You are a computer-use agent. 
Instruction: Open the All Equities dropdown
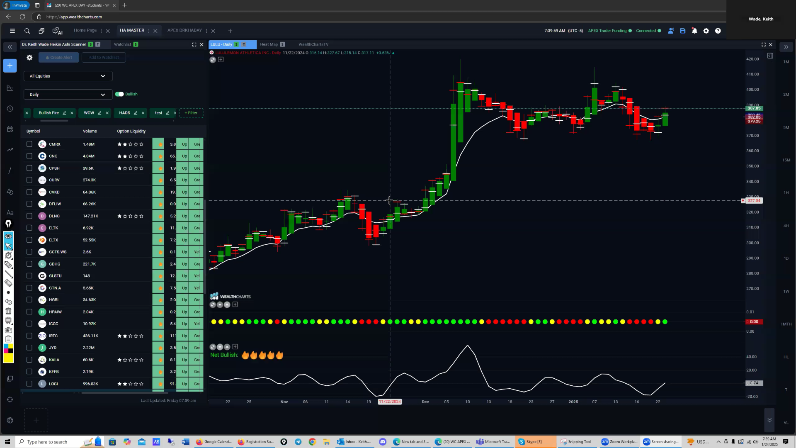[68, 76]
